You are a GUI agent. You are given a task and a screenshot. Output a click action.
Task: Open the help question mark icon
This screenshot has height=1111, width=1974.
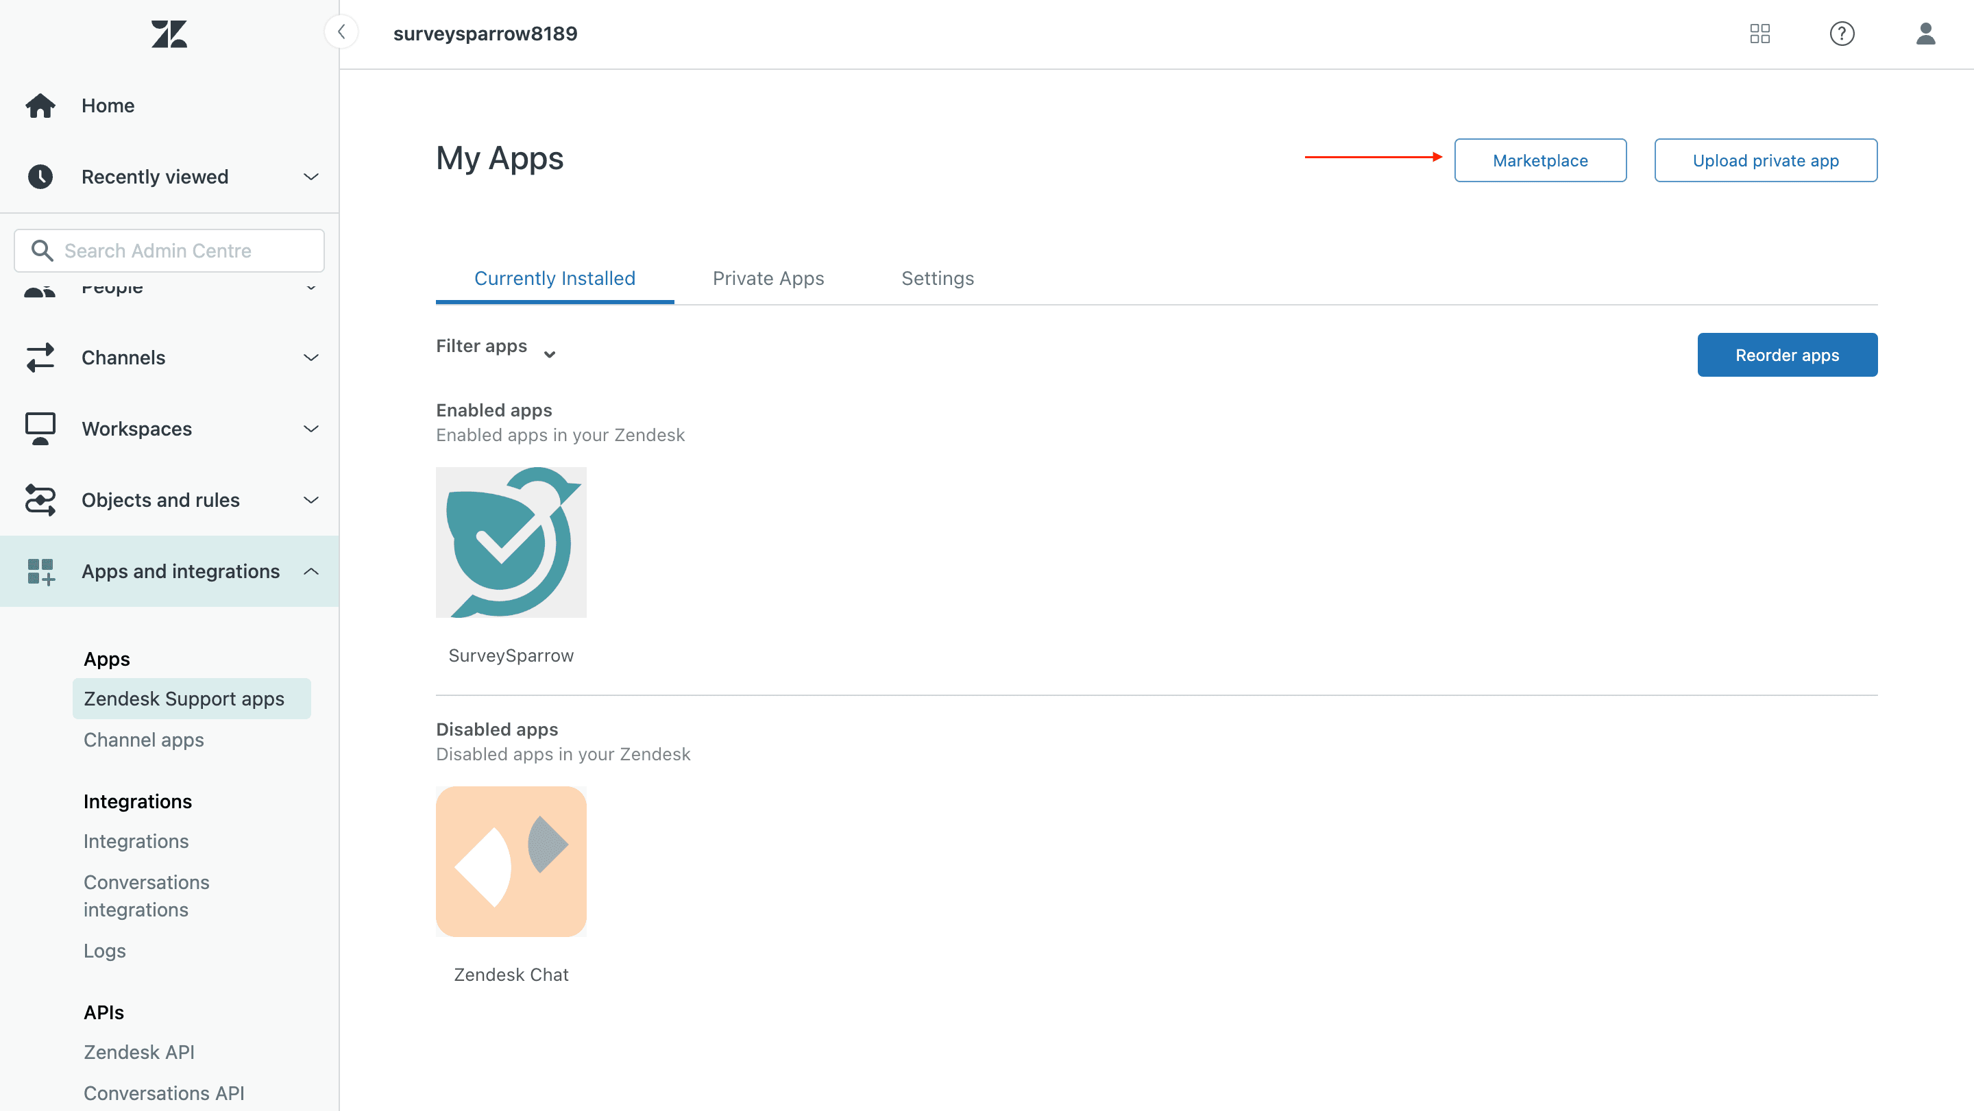pyautogui.click(x=1842, y=34)
